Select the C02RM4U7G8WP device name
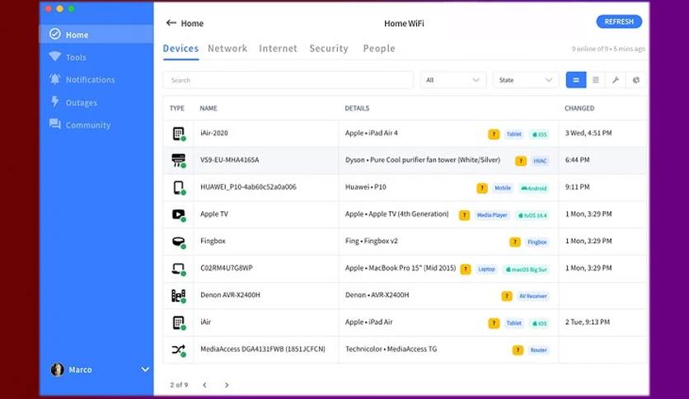The height and width of the screenshot is (399, 689). 227,268
